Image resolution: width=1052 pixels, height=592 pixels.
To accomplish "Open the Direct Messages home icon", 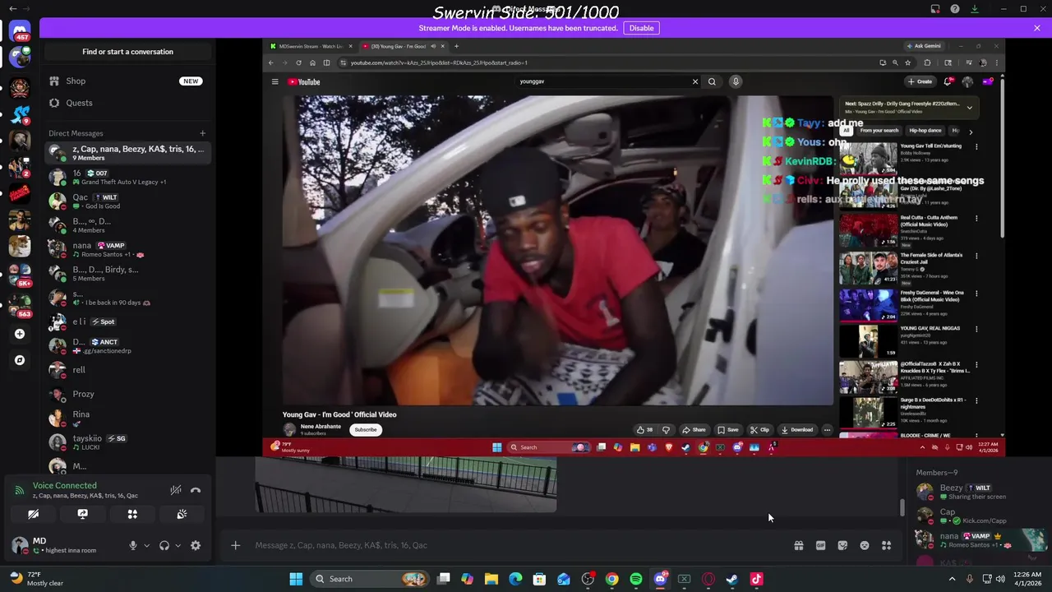I will coord(20,31).
